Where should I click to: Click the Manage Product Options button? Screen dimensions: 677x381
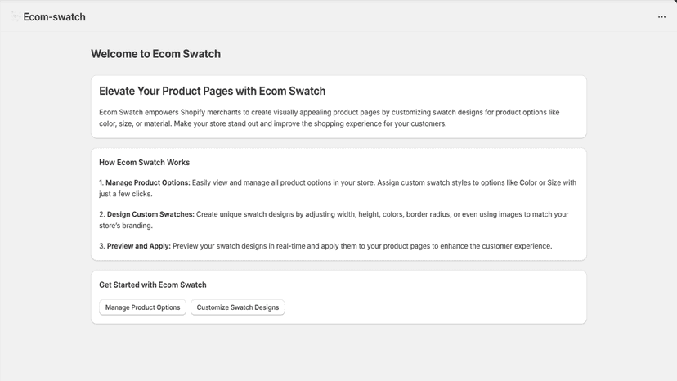pos(142,307)
